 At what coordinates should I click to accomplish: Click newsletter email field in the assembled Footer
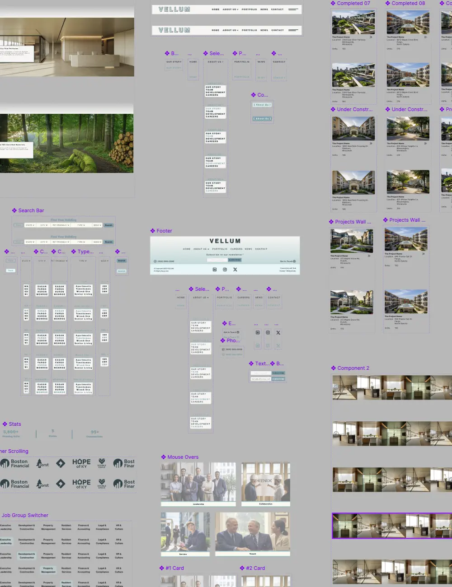[217, 260]
